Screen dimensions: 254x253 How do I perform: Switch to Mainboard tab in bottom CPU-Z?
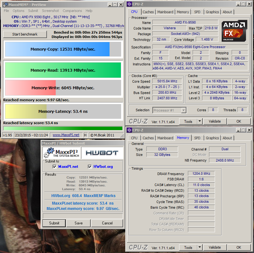pyautogui.click(x=165, y=138)
